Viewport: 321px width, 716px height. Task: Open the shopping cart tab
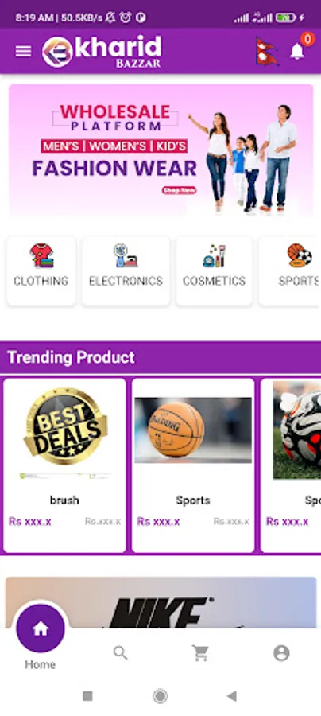(x=200, y=653)
